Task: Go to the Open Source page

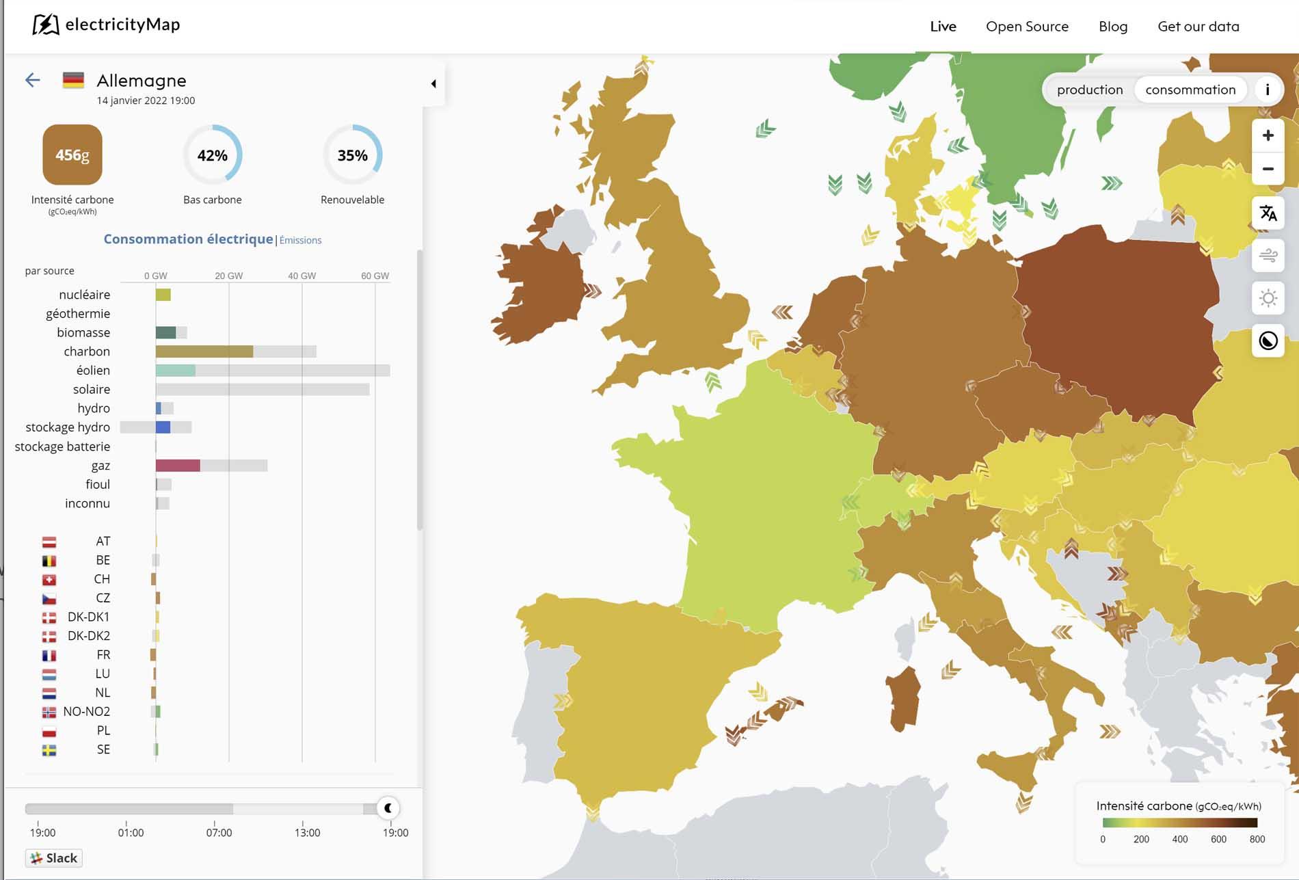Action: (1026, 27)
